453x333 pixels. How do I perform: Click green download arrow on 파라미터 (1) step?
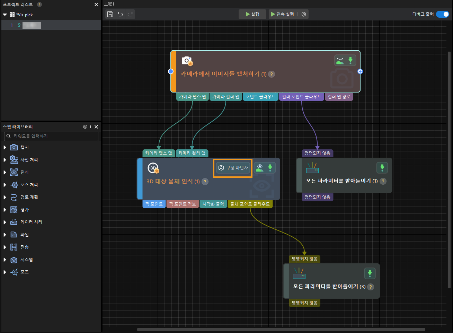click(382, 168)
